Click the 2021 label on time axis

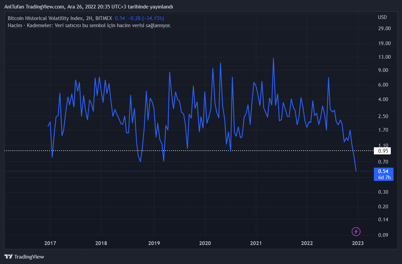[x=256, y=243]
